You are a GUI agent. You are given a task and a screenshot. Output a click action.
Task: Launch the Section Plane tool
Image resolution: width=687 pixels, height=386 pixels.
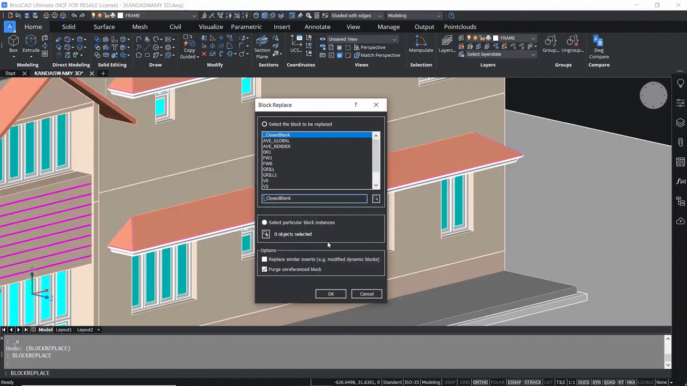(x=262, y=47)
